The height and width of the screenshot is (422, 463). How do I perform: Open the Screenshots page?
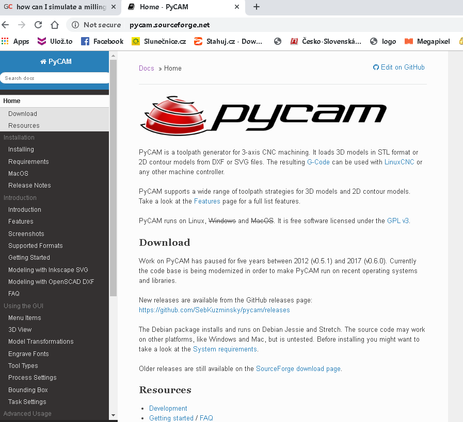pos(26,234)
